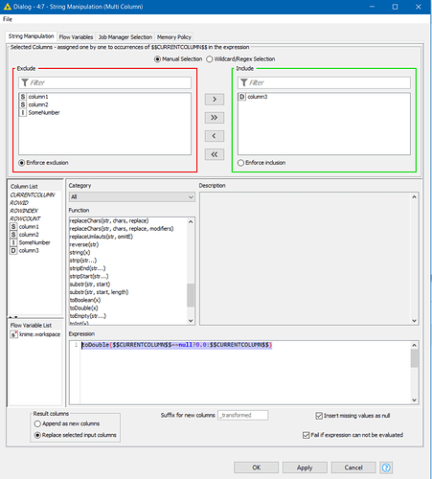Click the remove all columns double-arrow button
Image resolution: width=432 pixels, height=479 pixels.
(215, 154)
